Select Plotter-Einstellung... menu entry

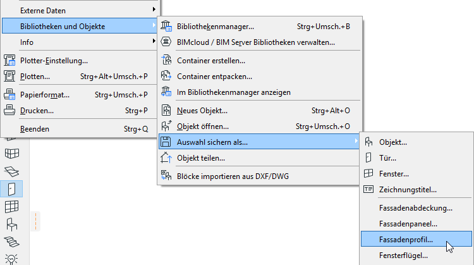(x=54, y=61)
